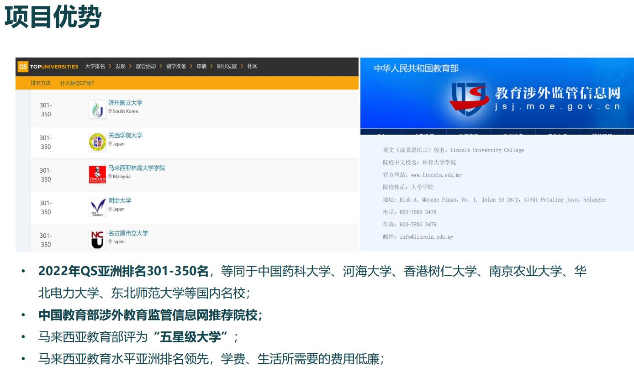Open the 发现 menu
This screenshot has width=634, height=372.
point(120,67)
